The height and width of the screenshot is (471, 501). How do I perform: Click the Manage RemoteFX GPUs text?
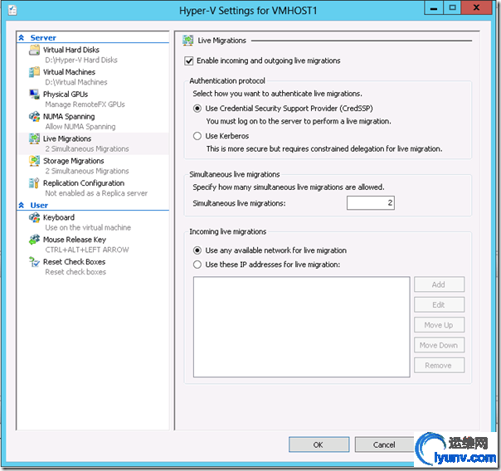[x=85, y=104]
